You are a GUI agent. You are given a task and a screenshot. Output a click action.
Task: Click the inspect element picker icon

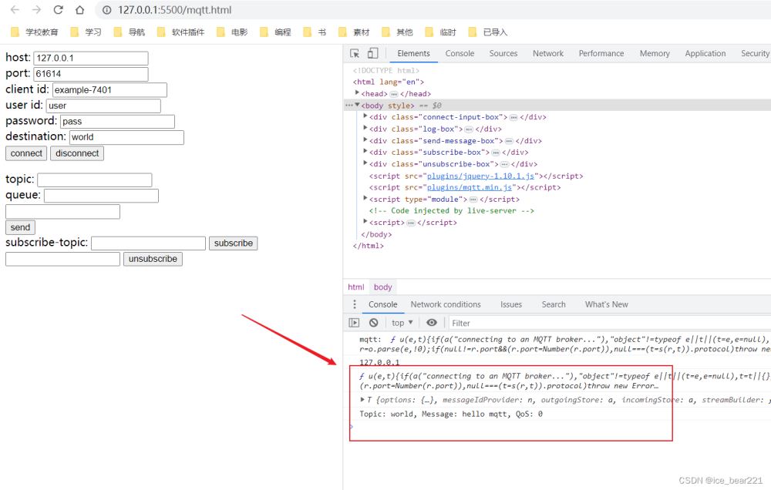[x=355, y=53]
